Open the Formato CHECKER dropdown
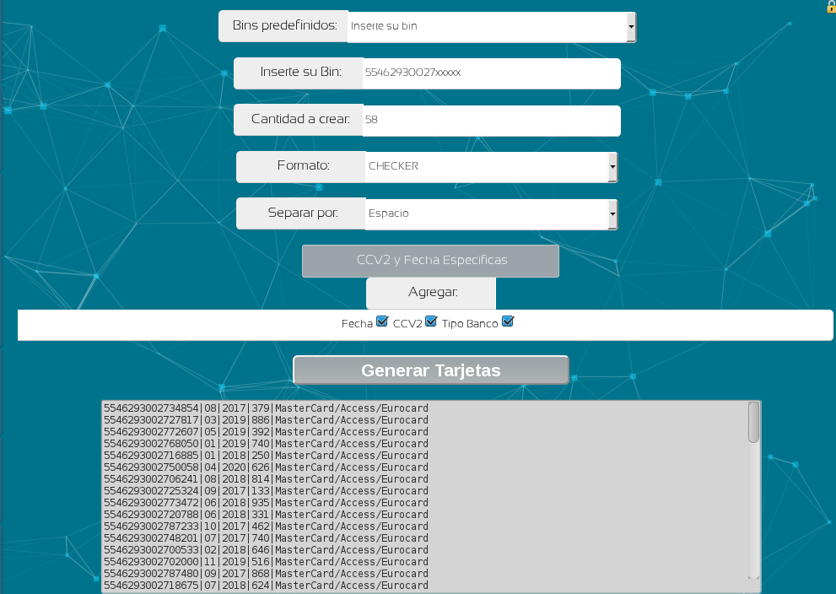836x594 pixels. click(x=491, y=167)
